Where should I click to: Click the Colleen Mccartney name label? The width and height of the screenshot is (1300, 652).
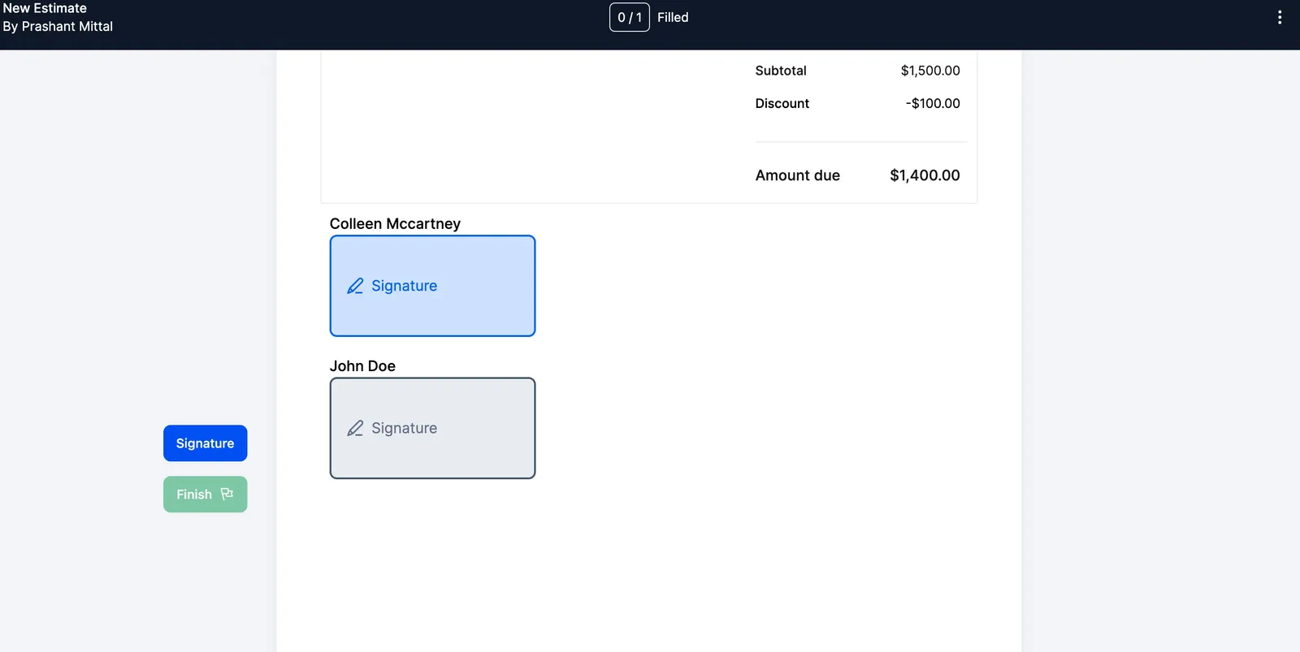(395, 223)
